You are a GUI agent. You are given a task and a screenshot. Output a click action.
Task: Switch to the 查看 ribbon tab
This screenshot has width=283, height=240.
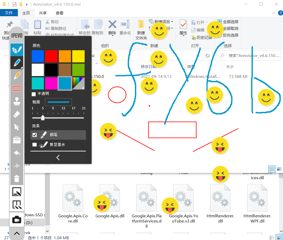60,13
